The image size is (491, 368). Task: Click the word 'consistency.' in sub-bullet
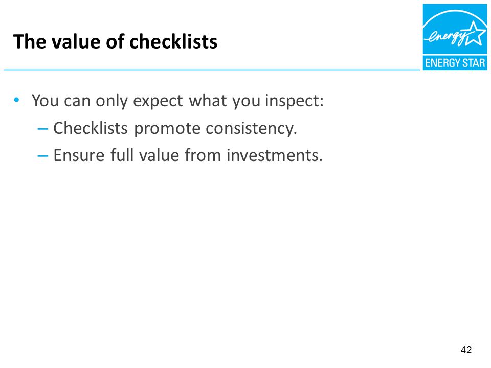251,129
